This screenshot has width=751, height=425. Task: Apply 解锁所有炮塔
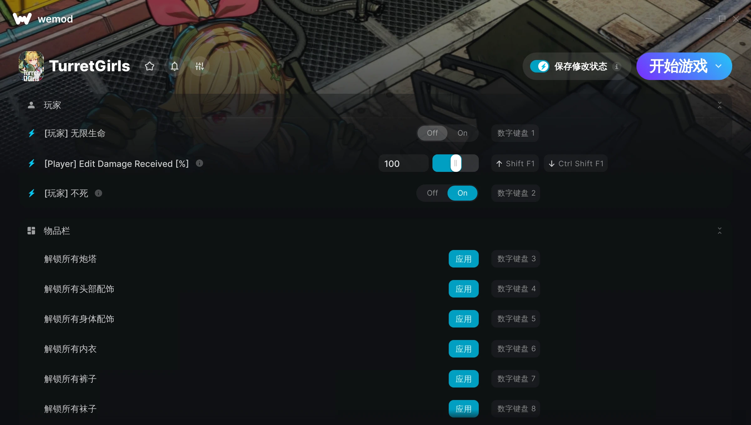pyautogui.click(x=463, y=259)
